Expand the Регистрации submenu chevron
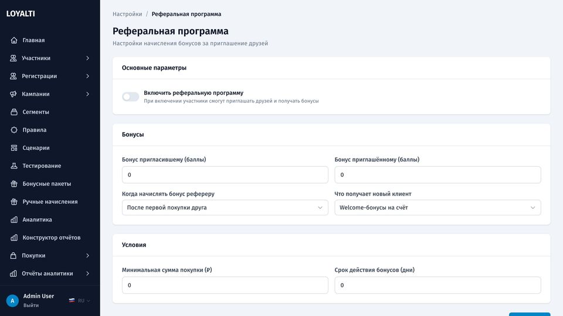The height and width of the screenshot is (316, 563). [x=87, y=76]
